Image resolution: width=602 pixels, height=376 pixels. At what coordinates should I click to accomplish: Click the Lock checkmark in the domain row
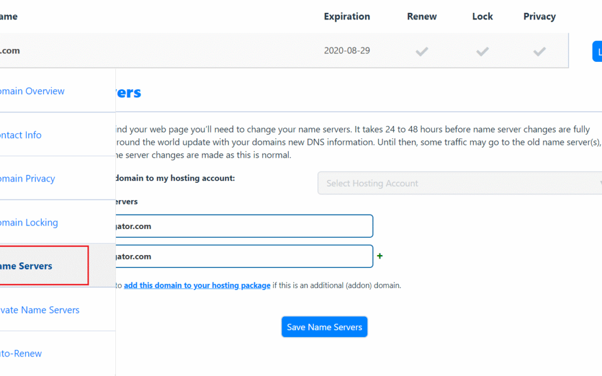pyautogui.click(x=482, y=51)
